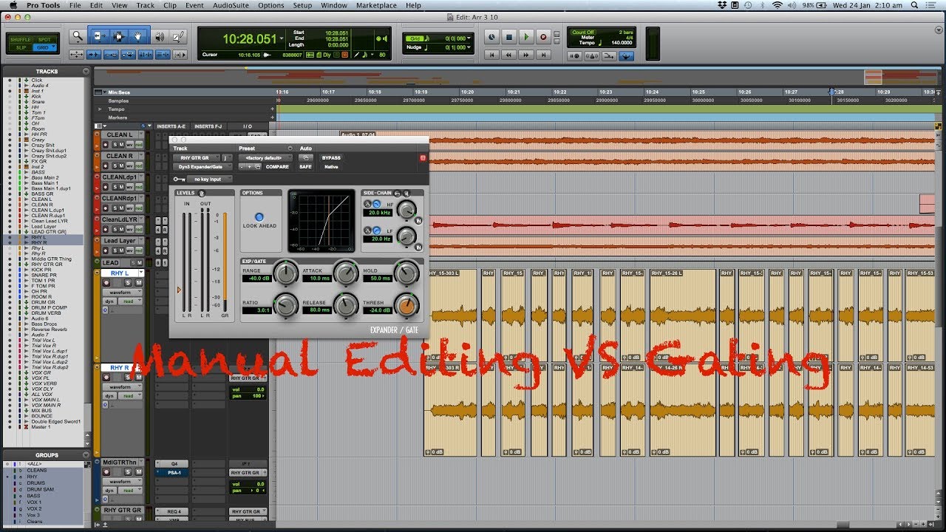Open the Event menu
The image size is (946, 532).
click(x=194, y=5)
